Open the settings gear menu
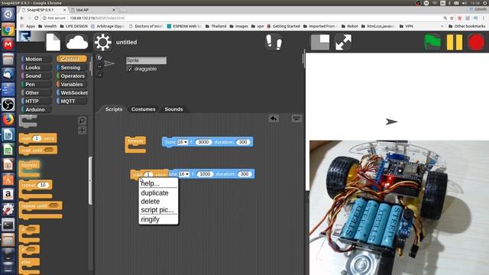 point(102,42)
